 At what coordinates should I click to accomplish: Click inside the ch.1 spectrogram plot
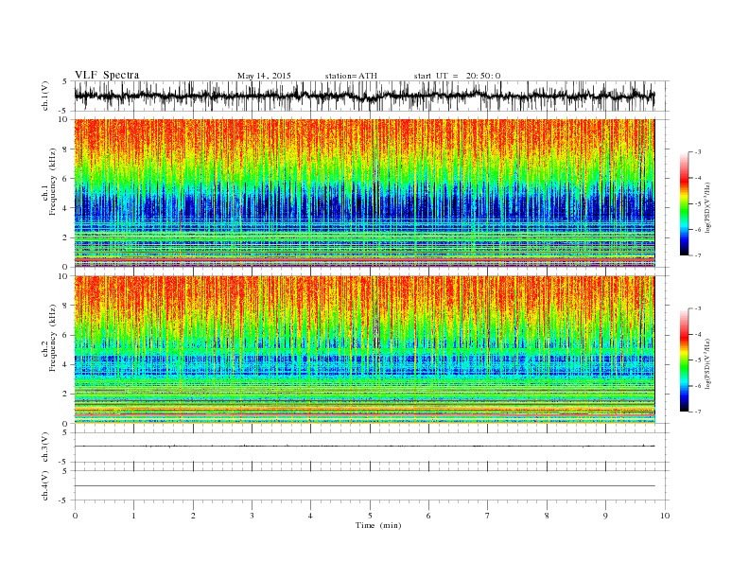(x=364, y=193)
